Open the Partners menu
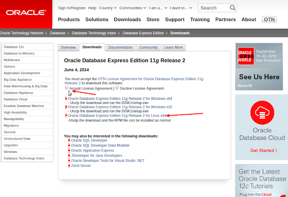Screen dimensions: 288x197 click(225, 19)
